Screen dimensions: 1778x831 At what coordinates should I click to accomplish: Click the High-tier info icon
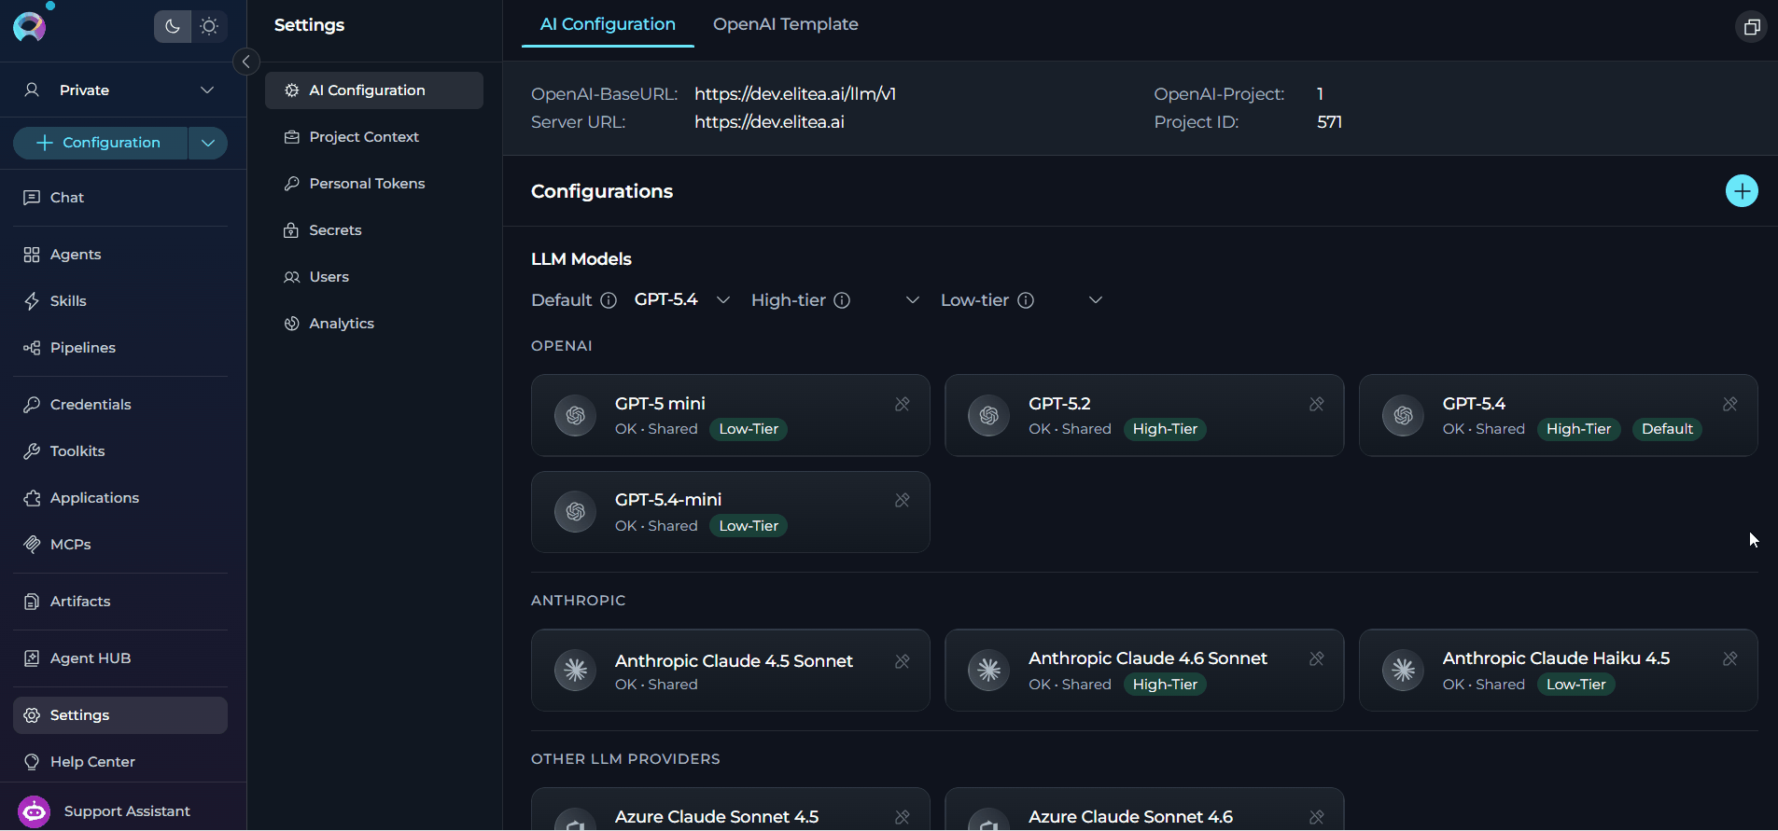click(842, 300)
